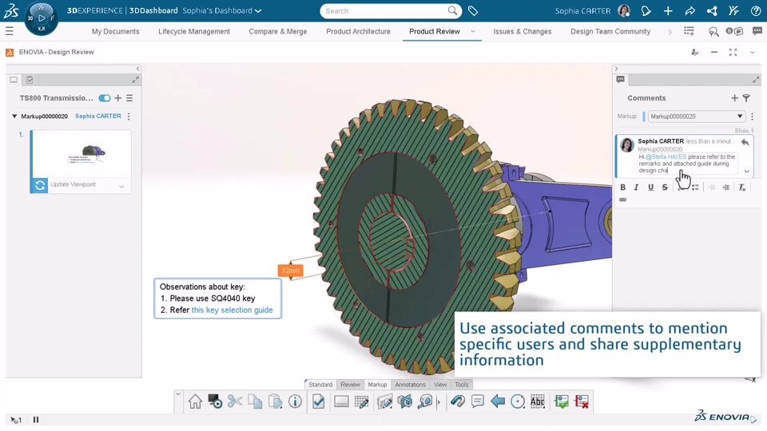This screenshot has height=431, width=767.
Task: Click the reply arrow on Sophia's comment
Action: 745,142
